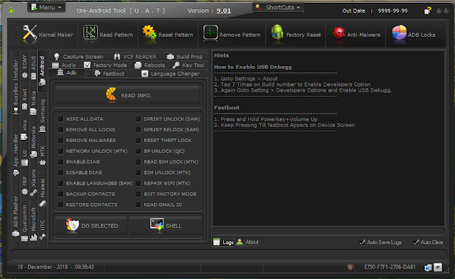The height and width of the screenshot is (279, 455).
Task: Open the Menu dropdown
Action: [46, 8]
